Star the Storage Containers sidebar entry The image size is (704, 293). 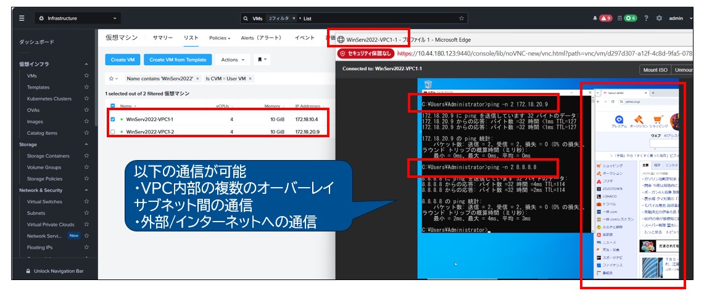point(86,156)
